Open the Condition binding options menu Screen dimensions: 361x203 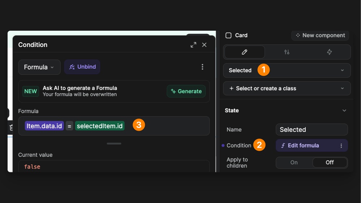coord(341,146)
